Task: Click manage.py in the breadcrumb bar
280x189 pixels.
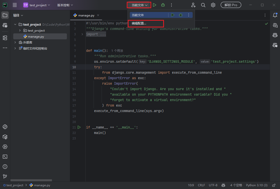Action: point(40,185)
